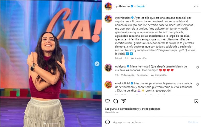
Task: Like the post with heart icon
Action: 107,101
